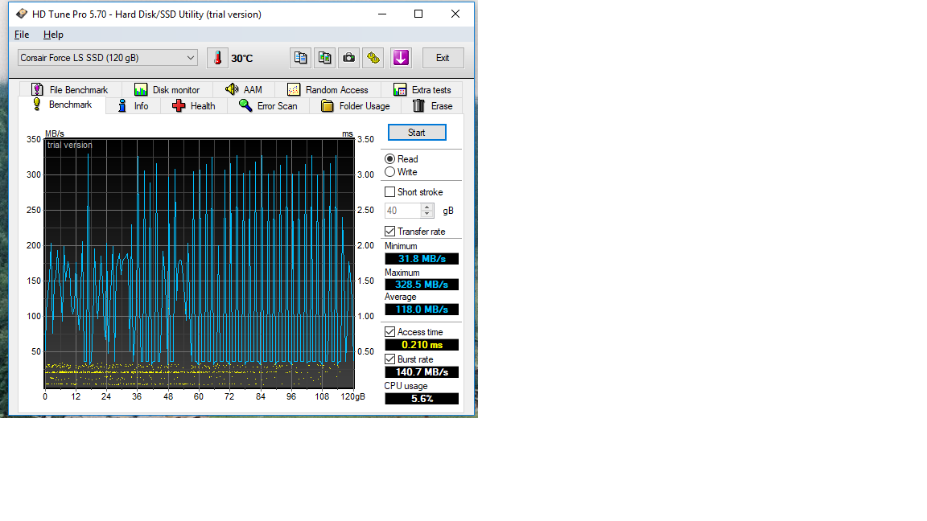Open the Help menu
The width and height of the screenshot is (927, 521).
click(x=53, y=35)
